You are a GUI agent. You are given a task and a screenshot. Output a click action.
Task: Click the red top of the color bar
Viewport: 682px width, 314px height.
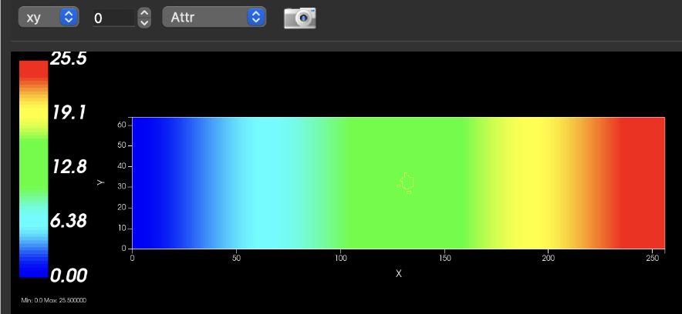pos(34,68)
